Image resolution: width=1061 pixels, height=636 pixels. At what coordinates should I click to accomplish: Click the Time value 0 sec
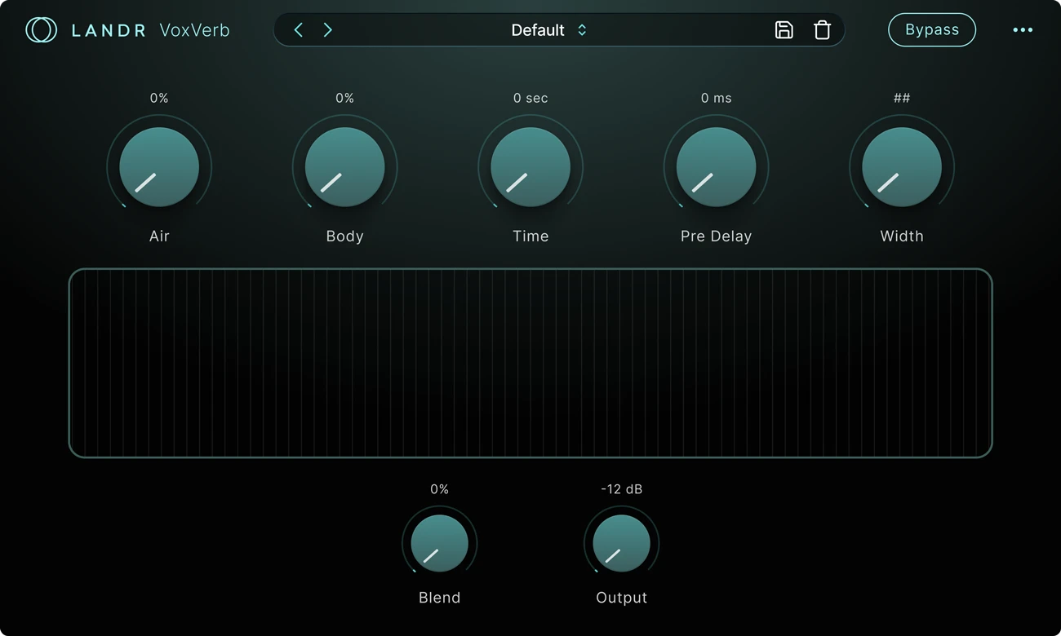pos(530,98)
